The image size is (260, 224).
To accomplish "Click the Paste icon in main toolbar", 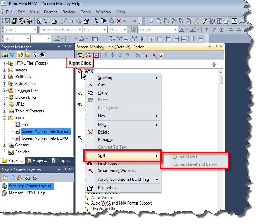I will point(111,21).
